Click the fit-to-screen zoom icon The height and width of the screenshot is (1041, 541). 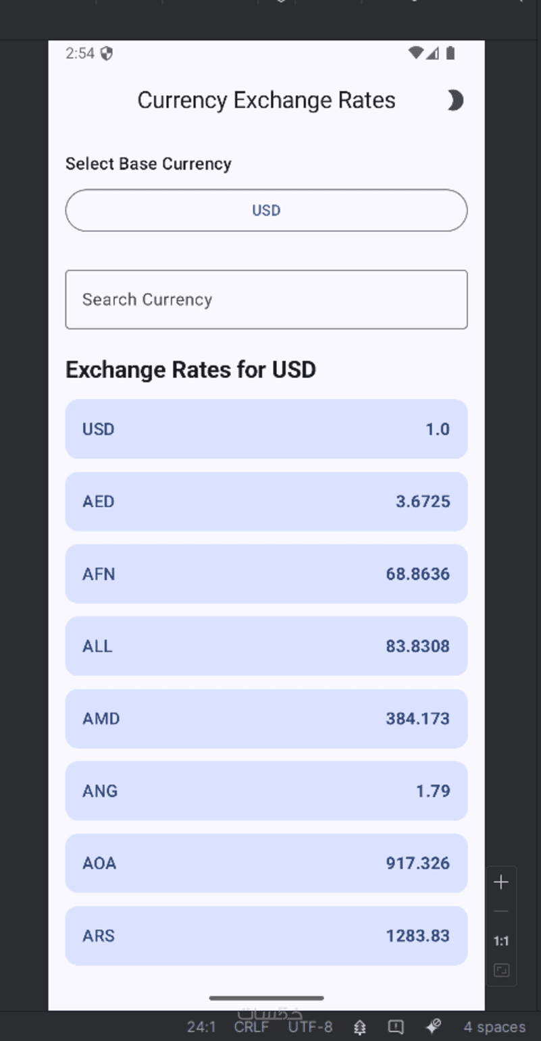[501, 970]
